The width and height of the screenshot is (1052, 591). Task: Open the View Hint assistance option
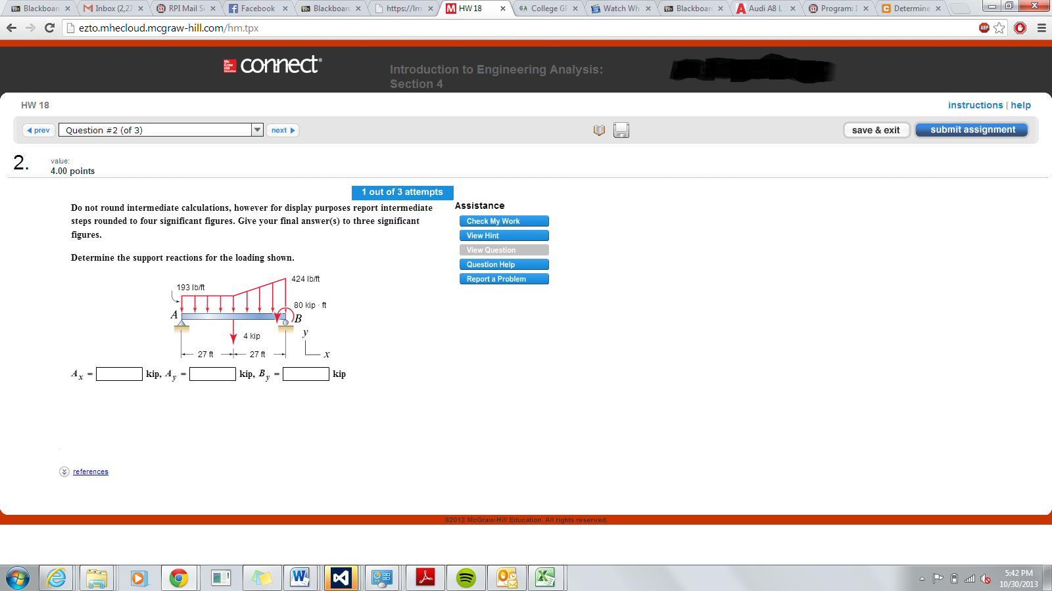click(504, 235)
